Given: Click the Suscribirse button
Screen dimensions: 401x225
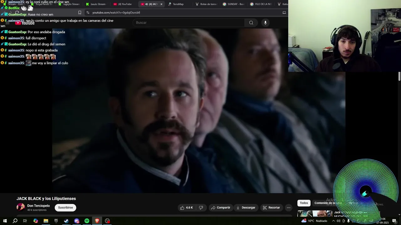Looking at the screenshot, I should (65, 207).
